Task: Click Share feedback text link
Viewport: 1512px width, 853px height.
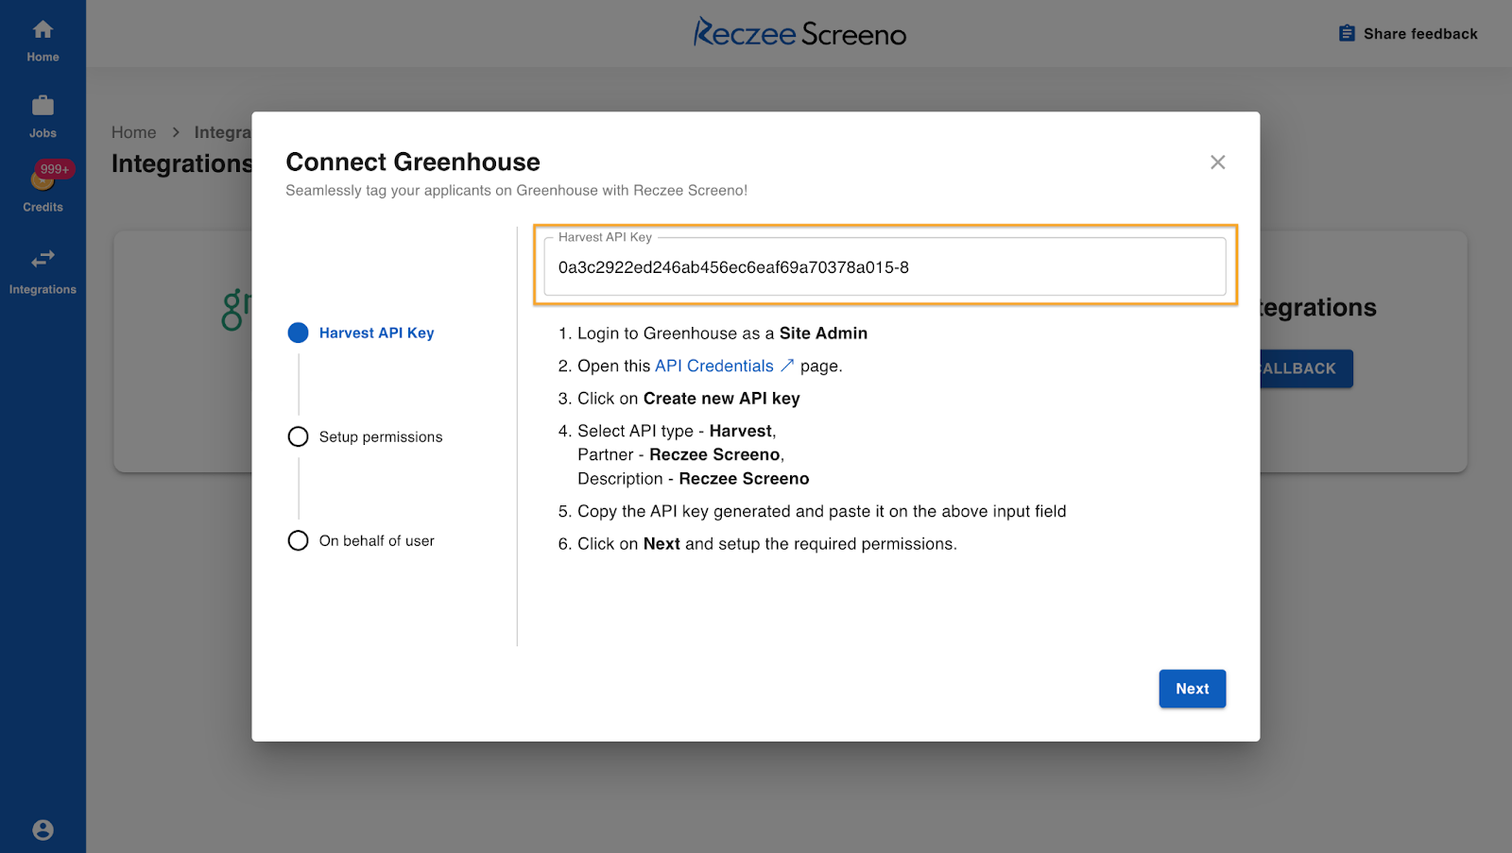Action: click(1420, 34)
